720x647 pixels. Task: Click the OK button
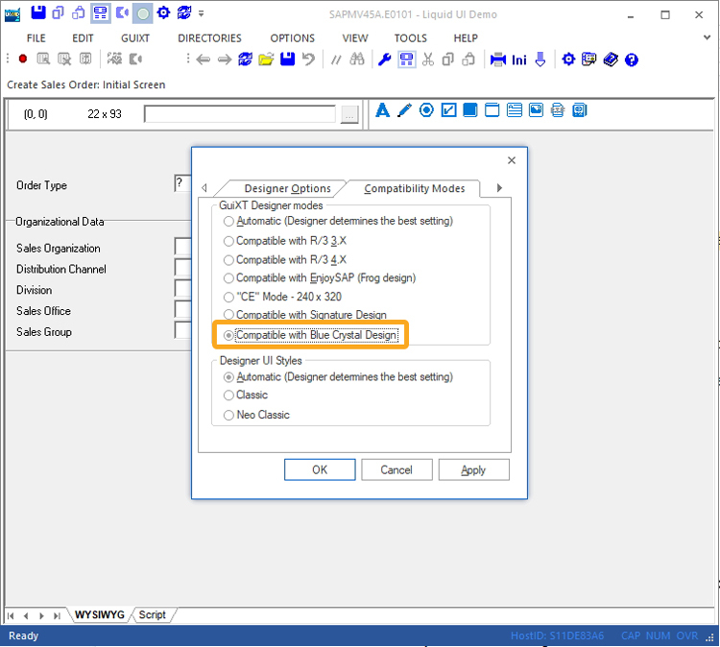320,469
